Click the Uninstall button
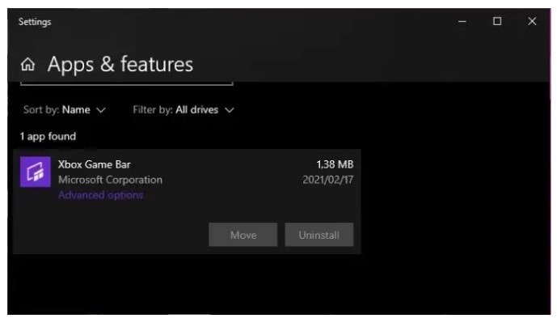The width and height of the screenshot is (557, 323). coord(319,235)
